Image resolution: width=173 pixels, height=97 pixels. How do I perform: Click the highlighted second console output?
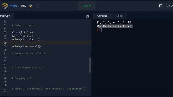coord(114,26)
